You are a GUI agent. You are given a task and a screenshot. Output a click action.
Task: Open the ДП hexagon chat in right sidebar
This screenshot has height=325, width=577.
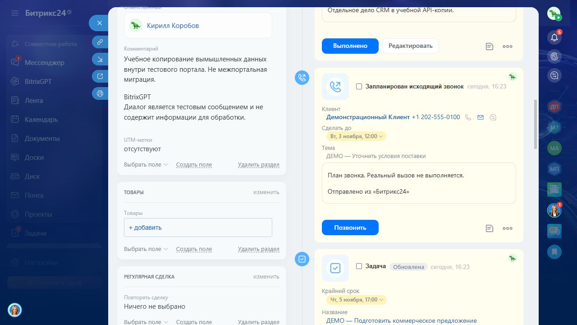click(554, 107)
